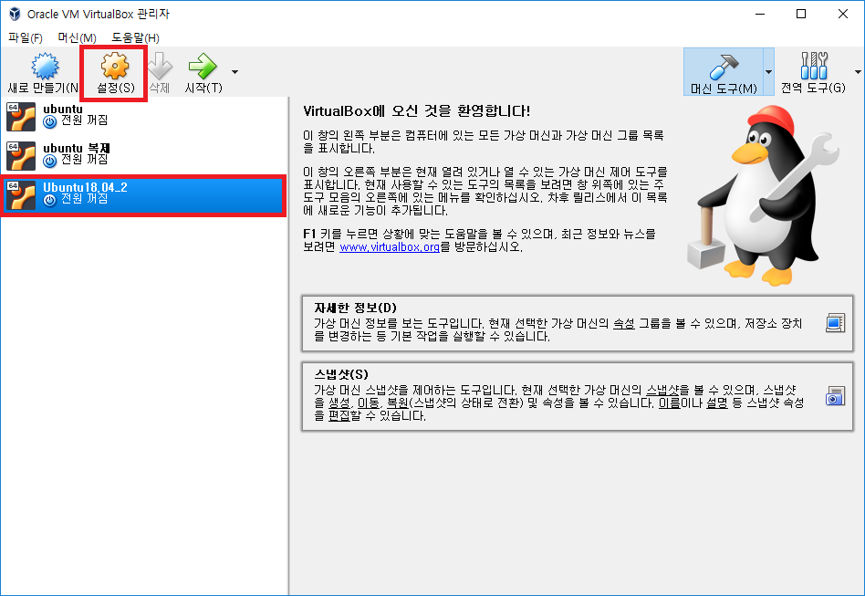The width and height of the screenshot is (865, 596).
Task: Open the dropdown arrow beside 전역 도구
Action: 858,72
